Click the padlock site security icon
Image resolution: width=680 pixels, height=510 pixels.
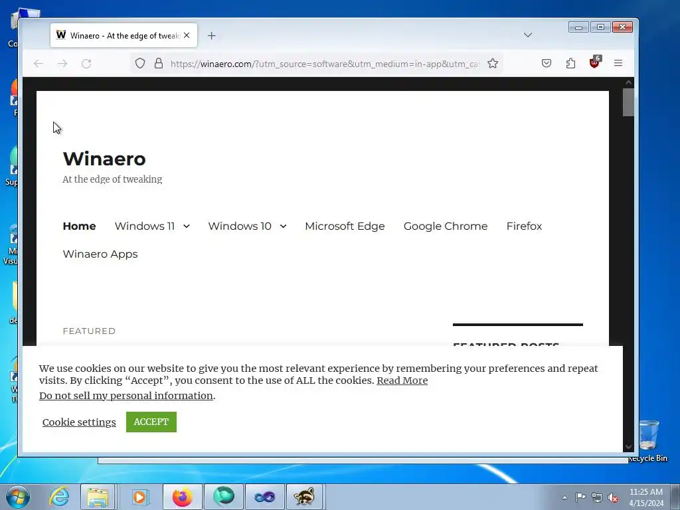[159, 63]
